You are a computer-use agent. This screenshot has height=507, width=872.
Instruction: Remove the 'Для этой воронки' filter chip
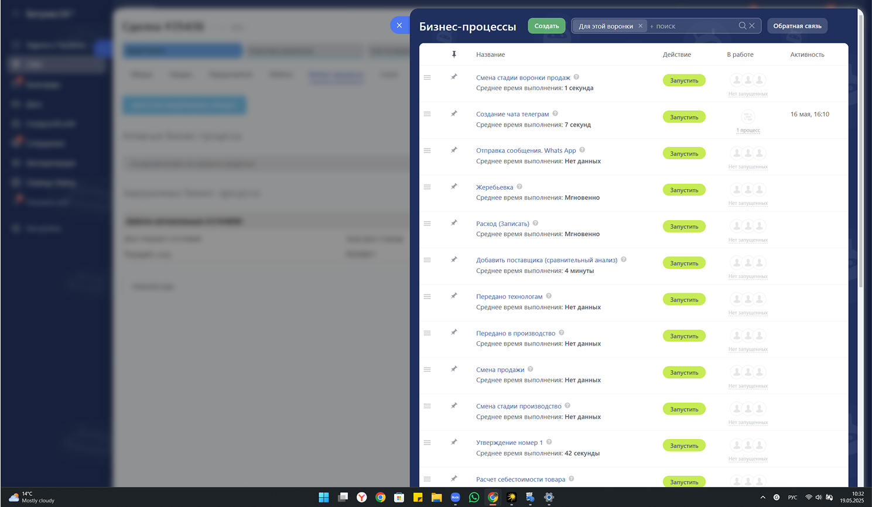click(x=640, y=26)
